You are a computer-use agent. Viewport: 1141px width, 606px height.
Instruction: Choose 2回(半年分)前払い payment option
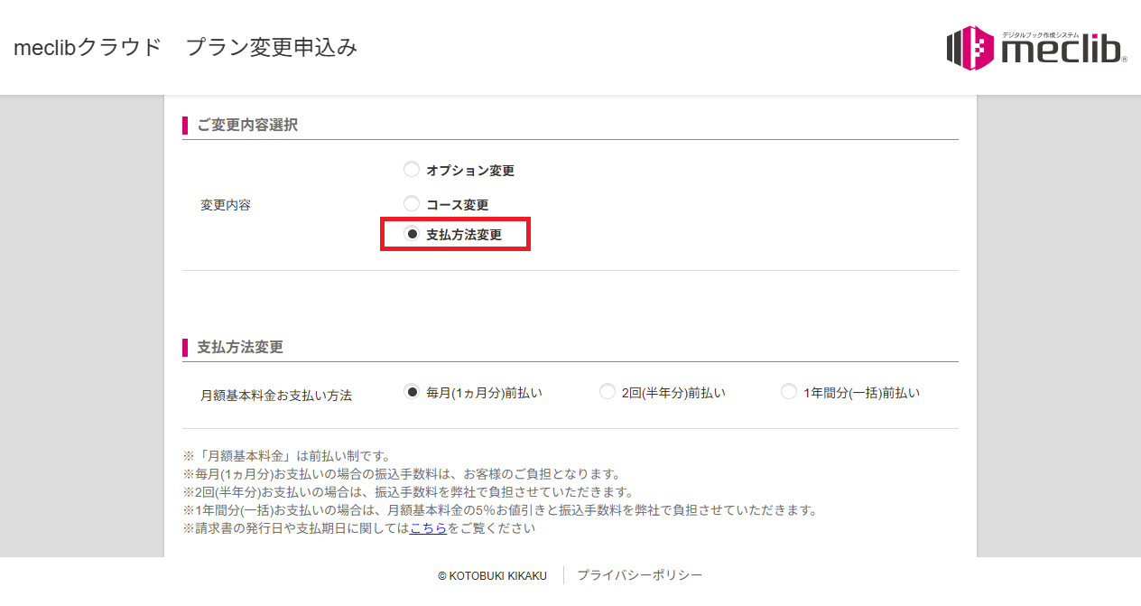tap(607, 391)
